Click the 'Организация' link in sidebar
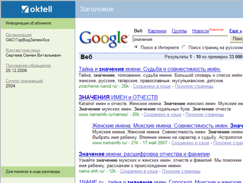Viewport: 243px width, 183px height. [x=19, y=35]
